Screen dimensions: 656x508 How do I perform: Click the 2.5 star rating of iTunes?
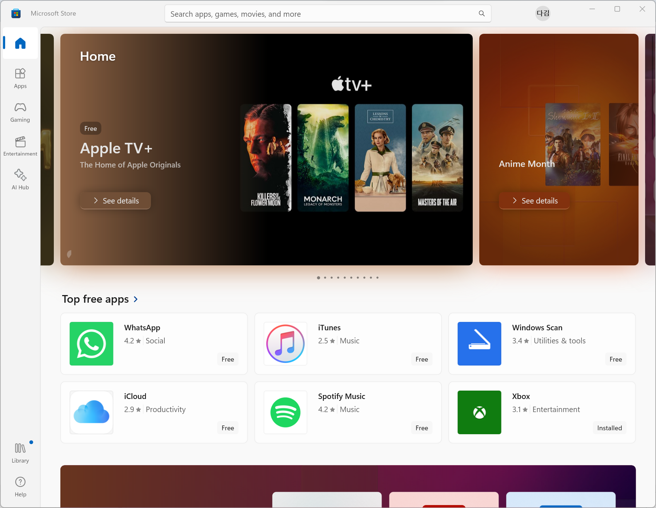coord(326,340)
